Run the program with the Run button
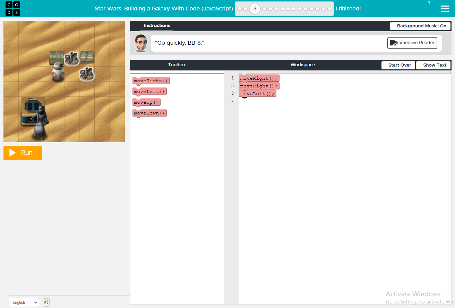455x308 pixels. 23,153
